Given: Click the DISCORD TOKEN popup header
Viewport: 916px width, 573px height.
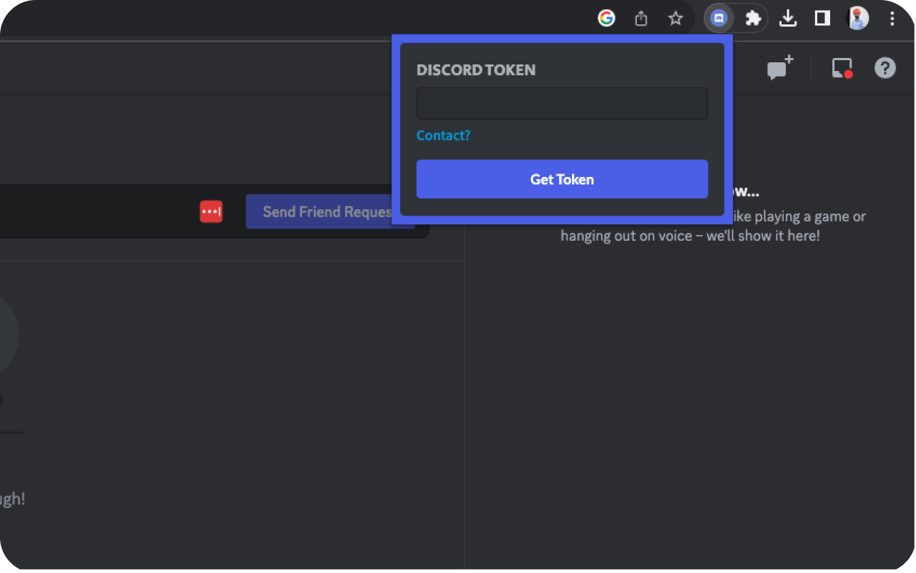Looking at the screenshot, I should click(476, 69).
